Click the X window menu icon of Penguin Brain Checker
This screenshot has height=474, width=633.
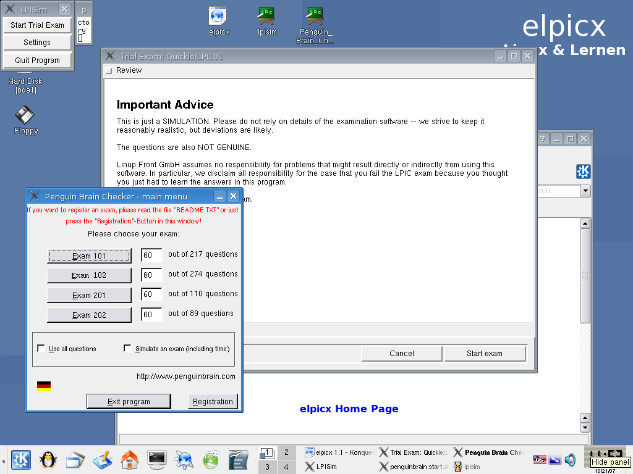pyautogui.click(x=35, y=196)
